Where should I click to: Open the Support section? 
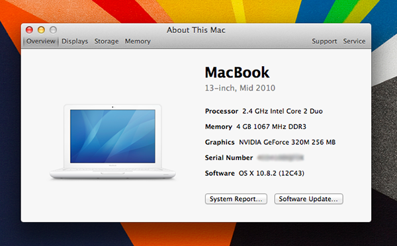click(x=324, y=41)
